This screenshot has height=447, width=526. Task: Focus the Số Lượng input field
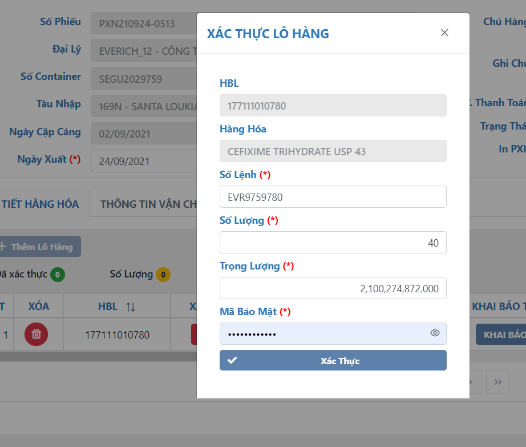click(x=333, y=243)
